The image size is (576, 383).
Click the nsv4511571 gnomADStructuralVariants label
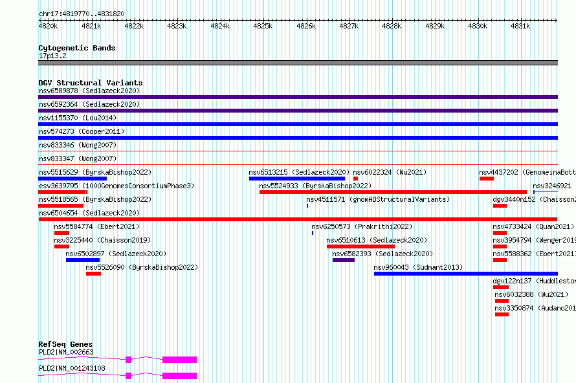378,199
